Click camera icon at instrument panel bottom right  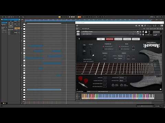point(161,89)
